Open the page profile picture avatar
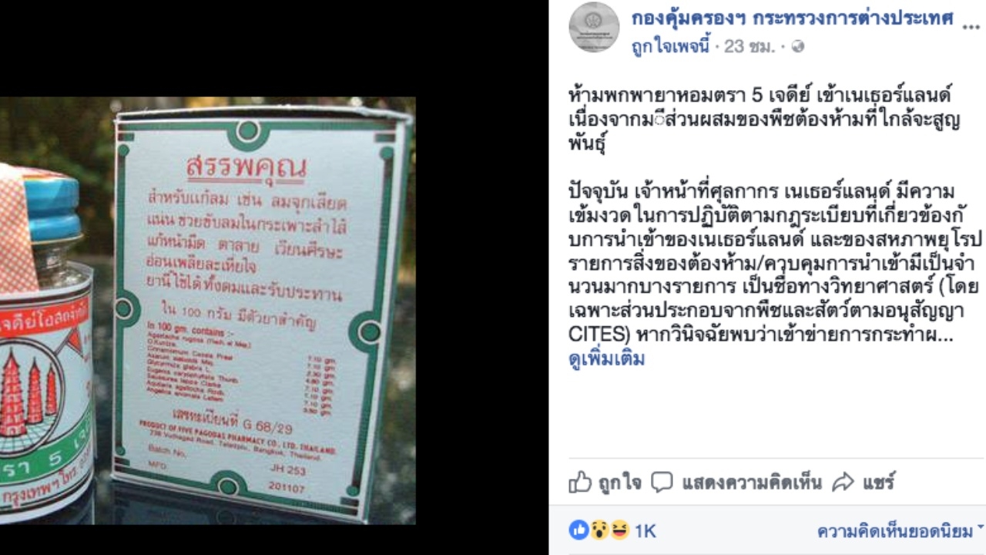 pos(594,28)
